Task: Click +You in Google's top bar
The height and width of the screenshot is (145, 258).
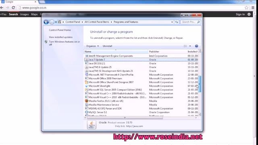Action: click(x=3, y=14)
